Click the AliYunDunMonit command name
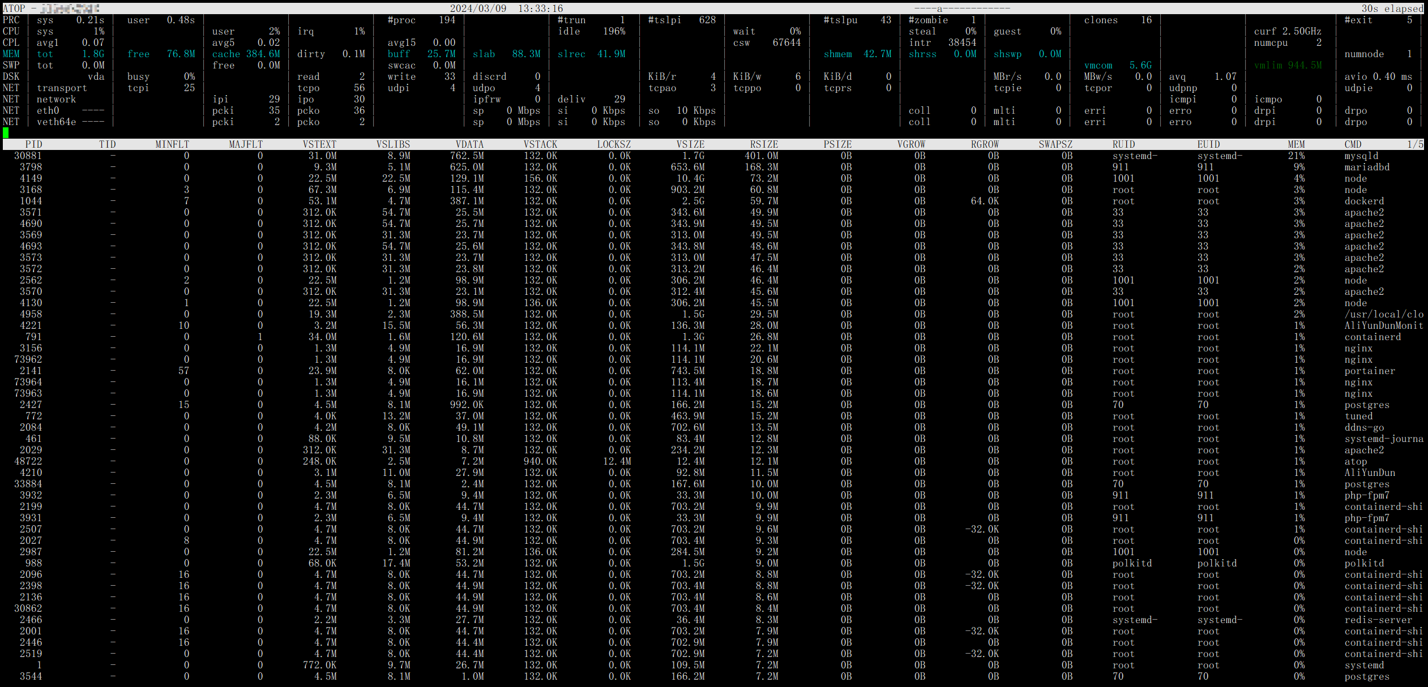This screenshot has height=687, width=1428. (1384, 325)
